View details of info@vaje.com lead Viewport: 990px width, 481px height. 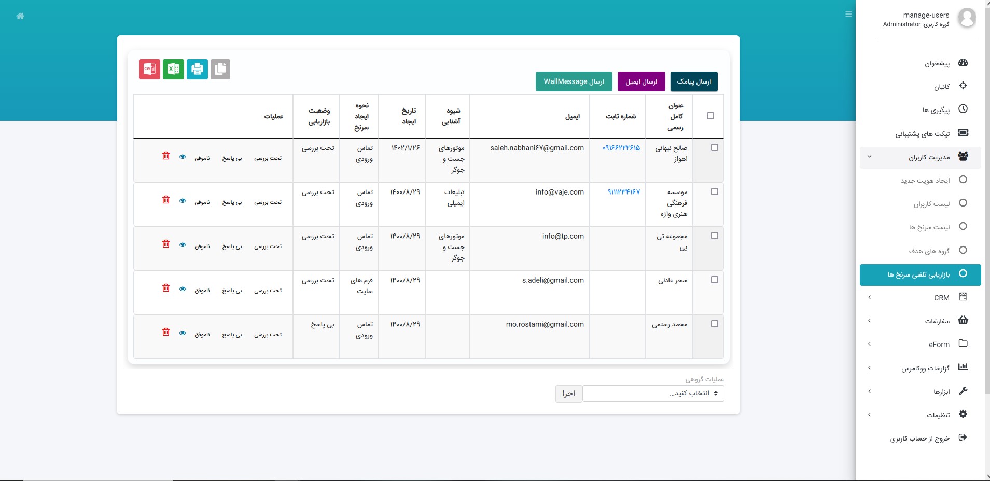183,200
